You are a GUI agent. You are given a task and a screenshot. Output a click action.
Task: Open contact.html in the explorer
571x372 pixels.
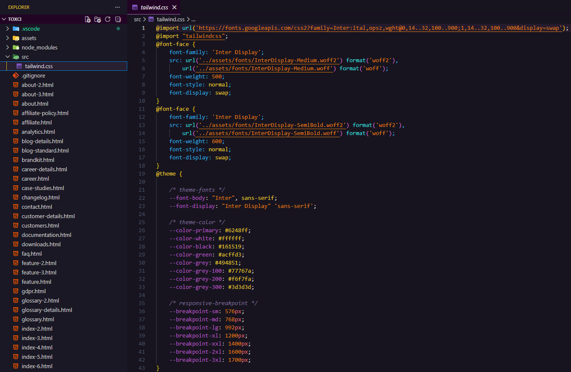pos(37,207)
